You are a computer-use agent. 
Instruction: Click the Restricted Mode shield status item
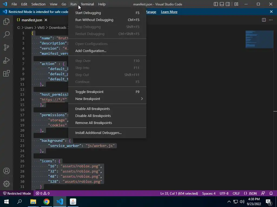(x=17, y=193)
